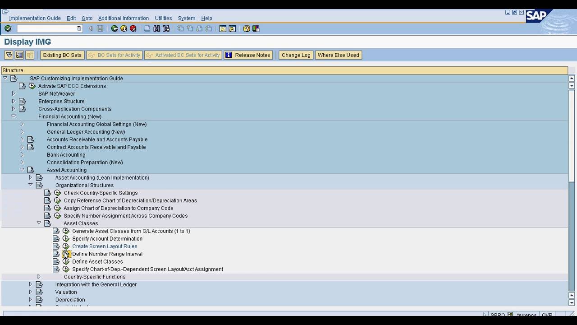The width and height of the screenshot is (577, 325).
Task: Expand the Bank Accounting node
Action: click(x=22, y=154)
